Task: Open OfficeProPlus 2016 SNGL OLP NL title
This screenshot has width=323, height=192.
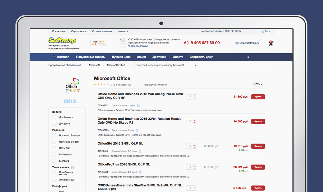Action: pos(124,165)
